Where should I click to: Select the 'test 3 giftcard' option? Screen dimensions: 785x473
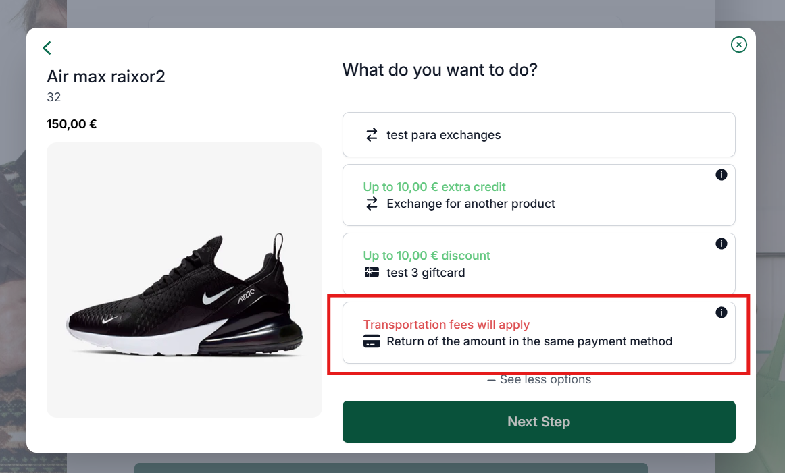538,264
